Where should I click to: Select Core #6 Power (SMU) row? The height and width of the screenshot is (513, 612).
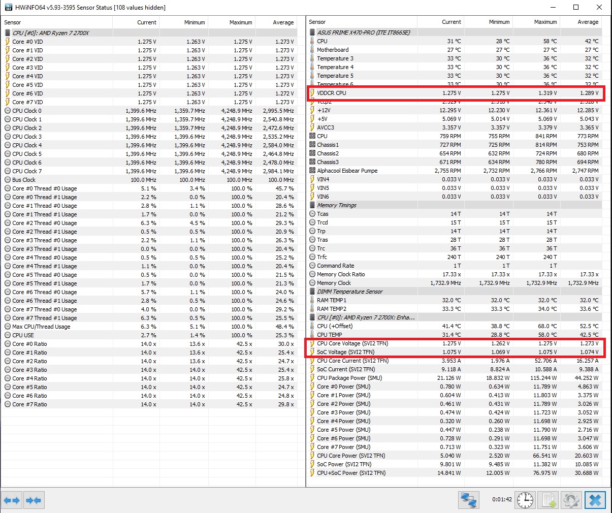(455, 438)
